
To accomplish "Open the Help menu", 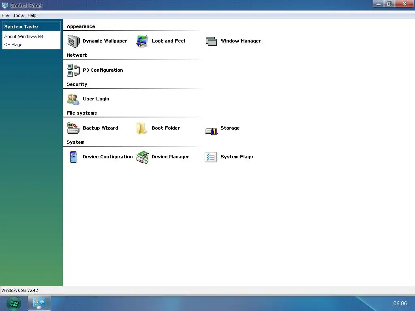I will pyautogui.click(x=32, y=15).
